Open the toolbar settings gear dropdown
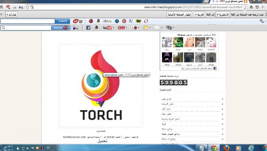The height and width of the screenshot is (151, 267). click(x=263, y=21)
